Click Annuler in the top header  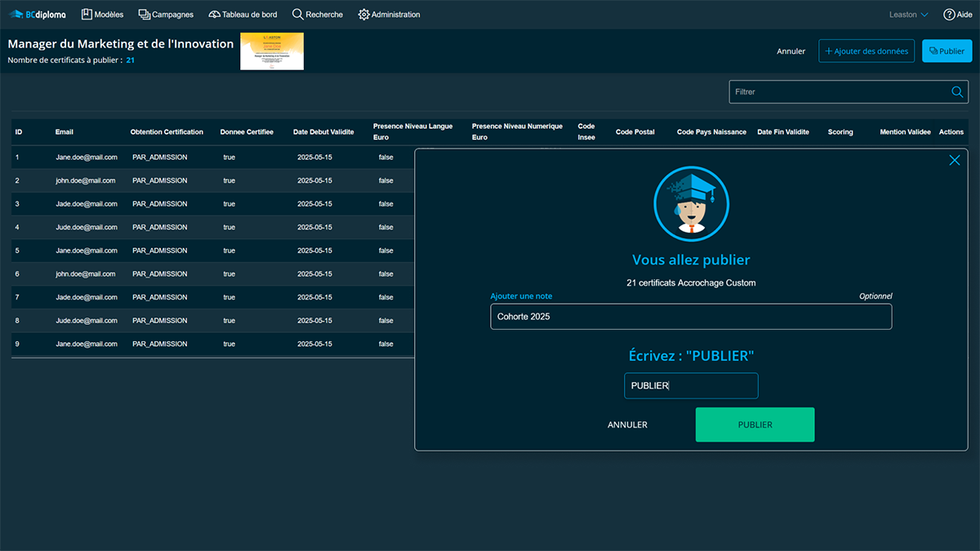[x=791, y=51]
